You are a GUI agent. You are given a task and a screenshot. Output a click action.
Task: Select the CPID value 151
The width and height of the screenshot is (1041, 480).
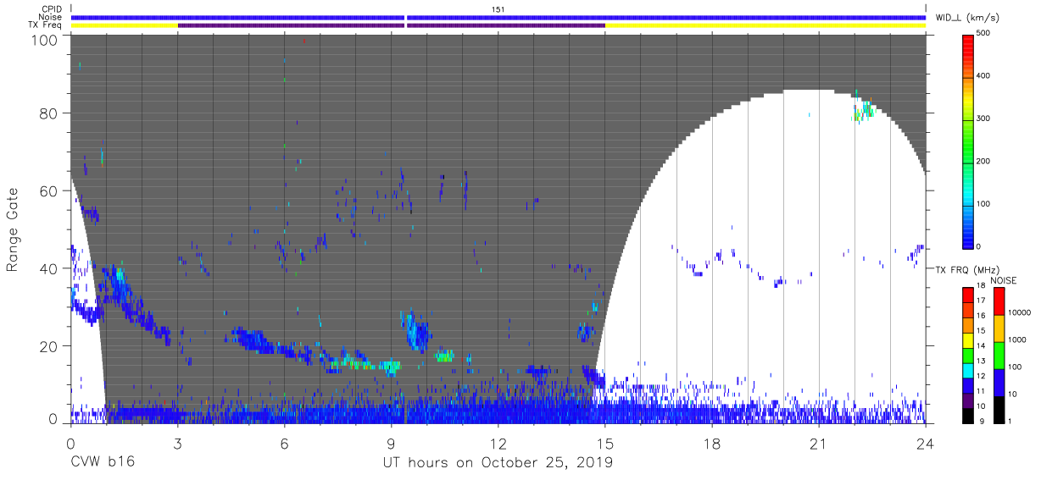coord(498,8)
